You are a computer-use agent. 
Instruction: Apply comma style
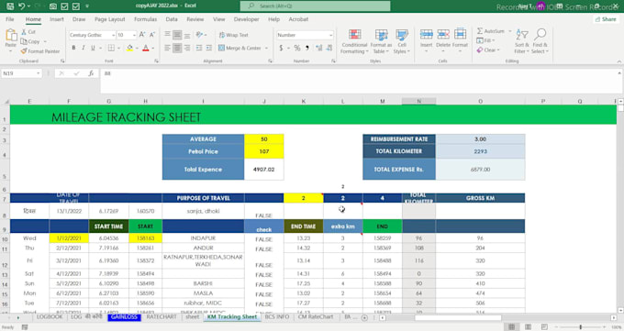(306, 48)
